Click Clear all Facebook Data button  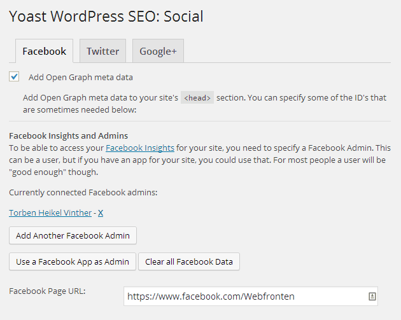[x=189, y=261]
